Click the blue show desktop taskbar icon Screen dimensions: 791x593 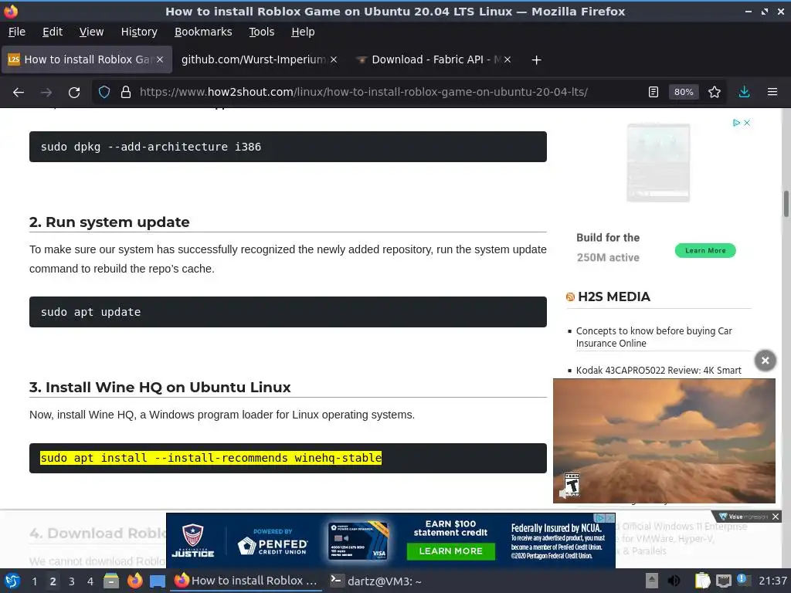pos(157,581)
